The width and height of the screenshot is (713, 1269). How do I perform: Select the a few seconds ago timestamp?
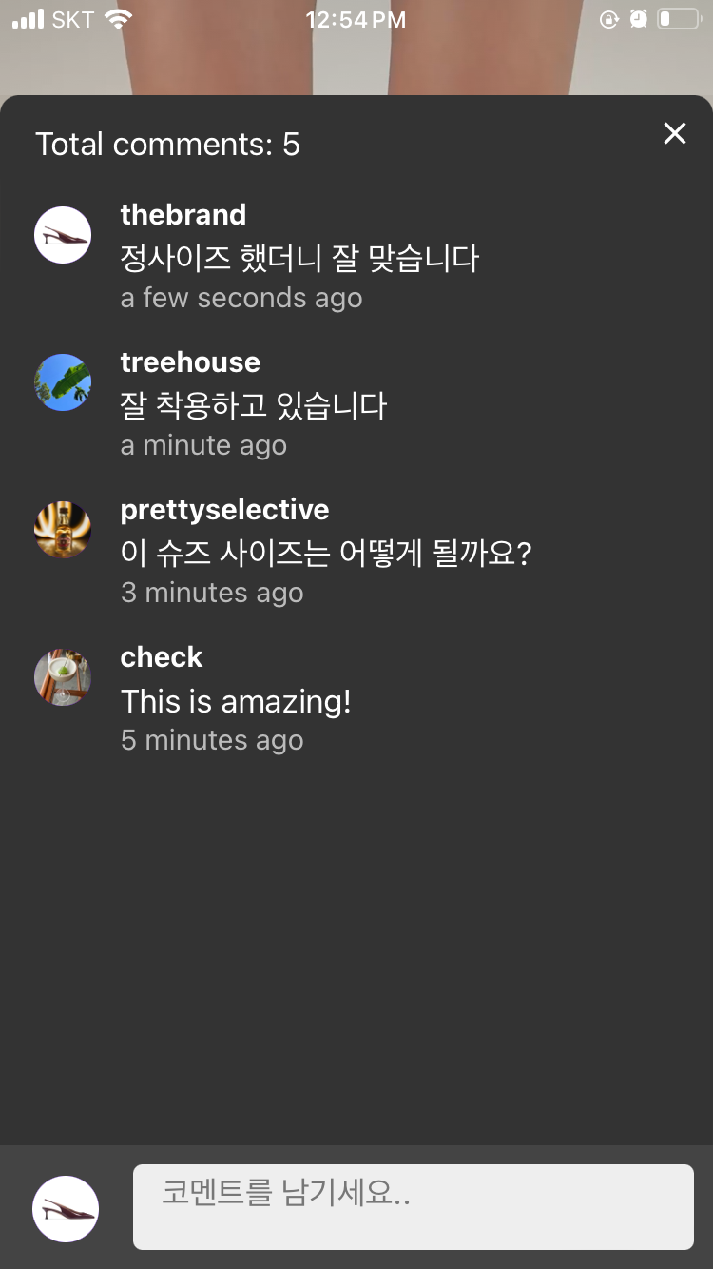tap(241, 298)
